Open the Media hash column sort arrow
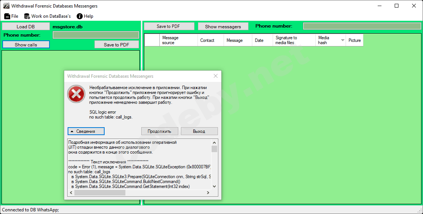 pos(343,40)
